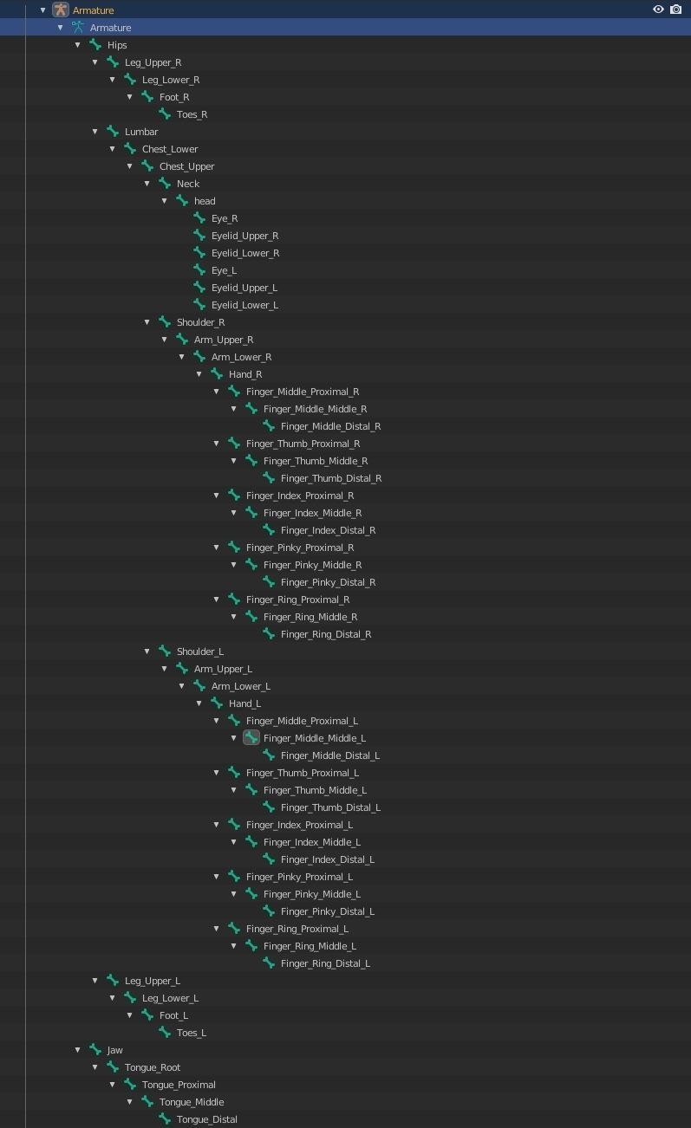Viewport: 691px width, 1128px height.
Task: Click the bone icon beside Eye_L
Action: pyautogui.click(x=199, y=270)
